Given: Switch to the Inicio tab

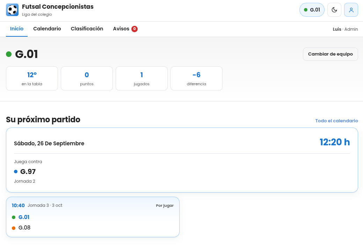Looking at the screenshot, I should click(17, 29).
